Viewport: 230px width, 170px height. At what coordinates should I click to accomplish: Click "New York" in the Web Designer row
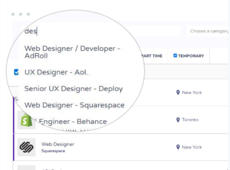(x=192, y=147)
